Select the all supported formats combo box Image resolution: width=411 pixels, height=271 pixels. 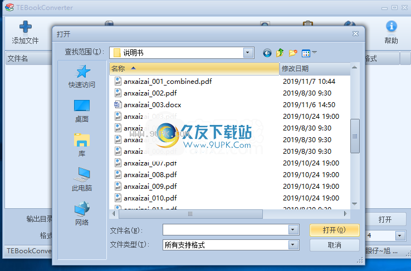coord(231,245)
